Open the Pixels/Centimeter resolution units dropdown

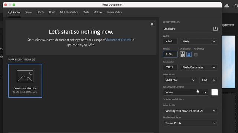click(199, 67)
